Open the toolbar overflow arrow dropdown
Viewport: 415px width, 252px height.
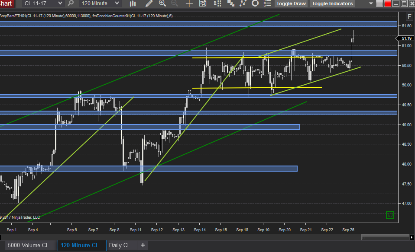371,3
